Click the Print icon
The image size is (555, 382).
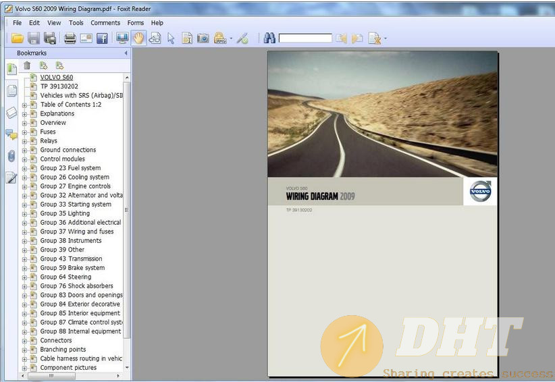(70, 38)
